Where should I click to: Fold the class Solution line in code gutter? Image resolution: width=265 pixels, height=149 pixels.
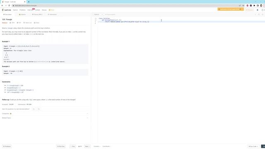click(96, 18)
